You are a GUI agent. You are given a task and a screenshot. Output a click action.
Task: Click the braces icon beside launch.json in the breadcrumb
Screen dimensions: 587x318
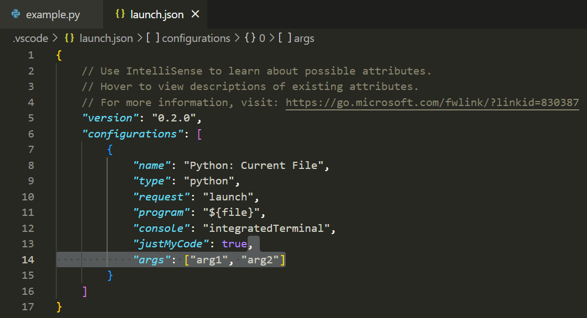[x=69, y=38]
